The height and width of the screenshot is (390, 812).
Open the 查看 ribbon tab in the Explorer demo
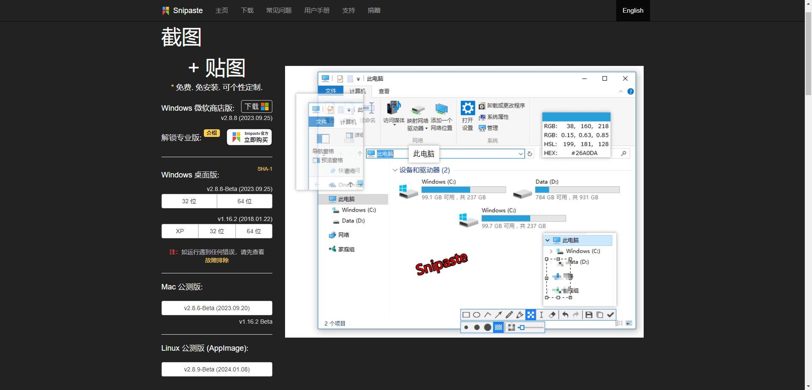[384, 91]
